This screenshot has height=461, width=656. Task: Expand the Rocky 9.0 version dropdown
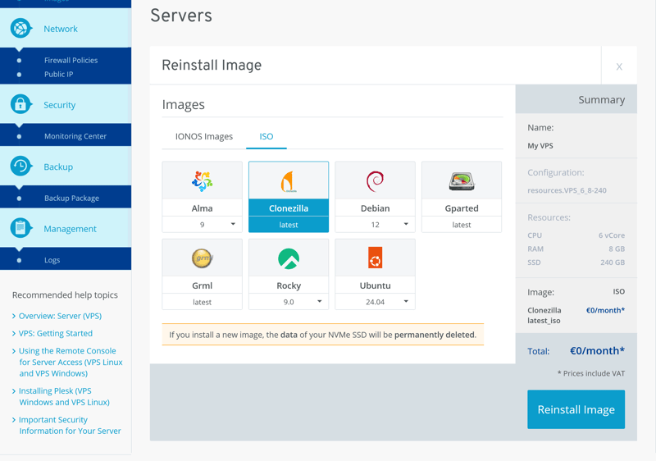[289, 302]
